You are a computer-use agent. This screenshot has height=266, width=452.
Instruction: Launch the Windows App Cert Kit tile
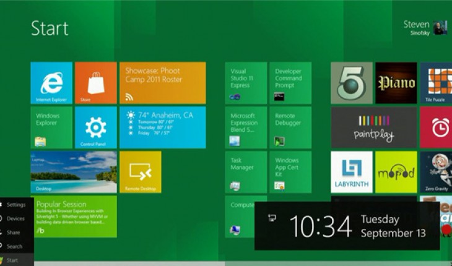(290, 172)
